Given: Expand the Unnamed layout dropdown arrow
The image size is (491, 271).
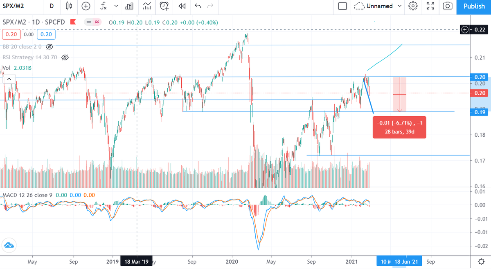Looking at the screenshot, I should [399, 6].
